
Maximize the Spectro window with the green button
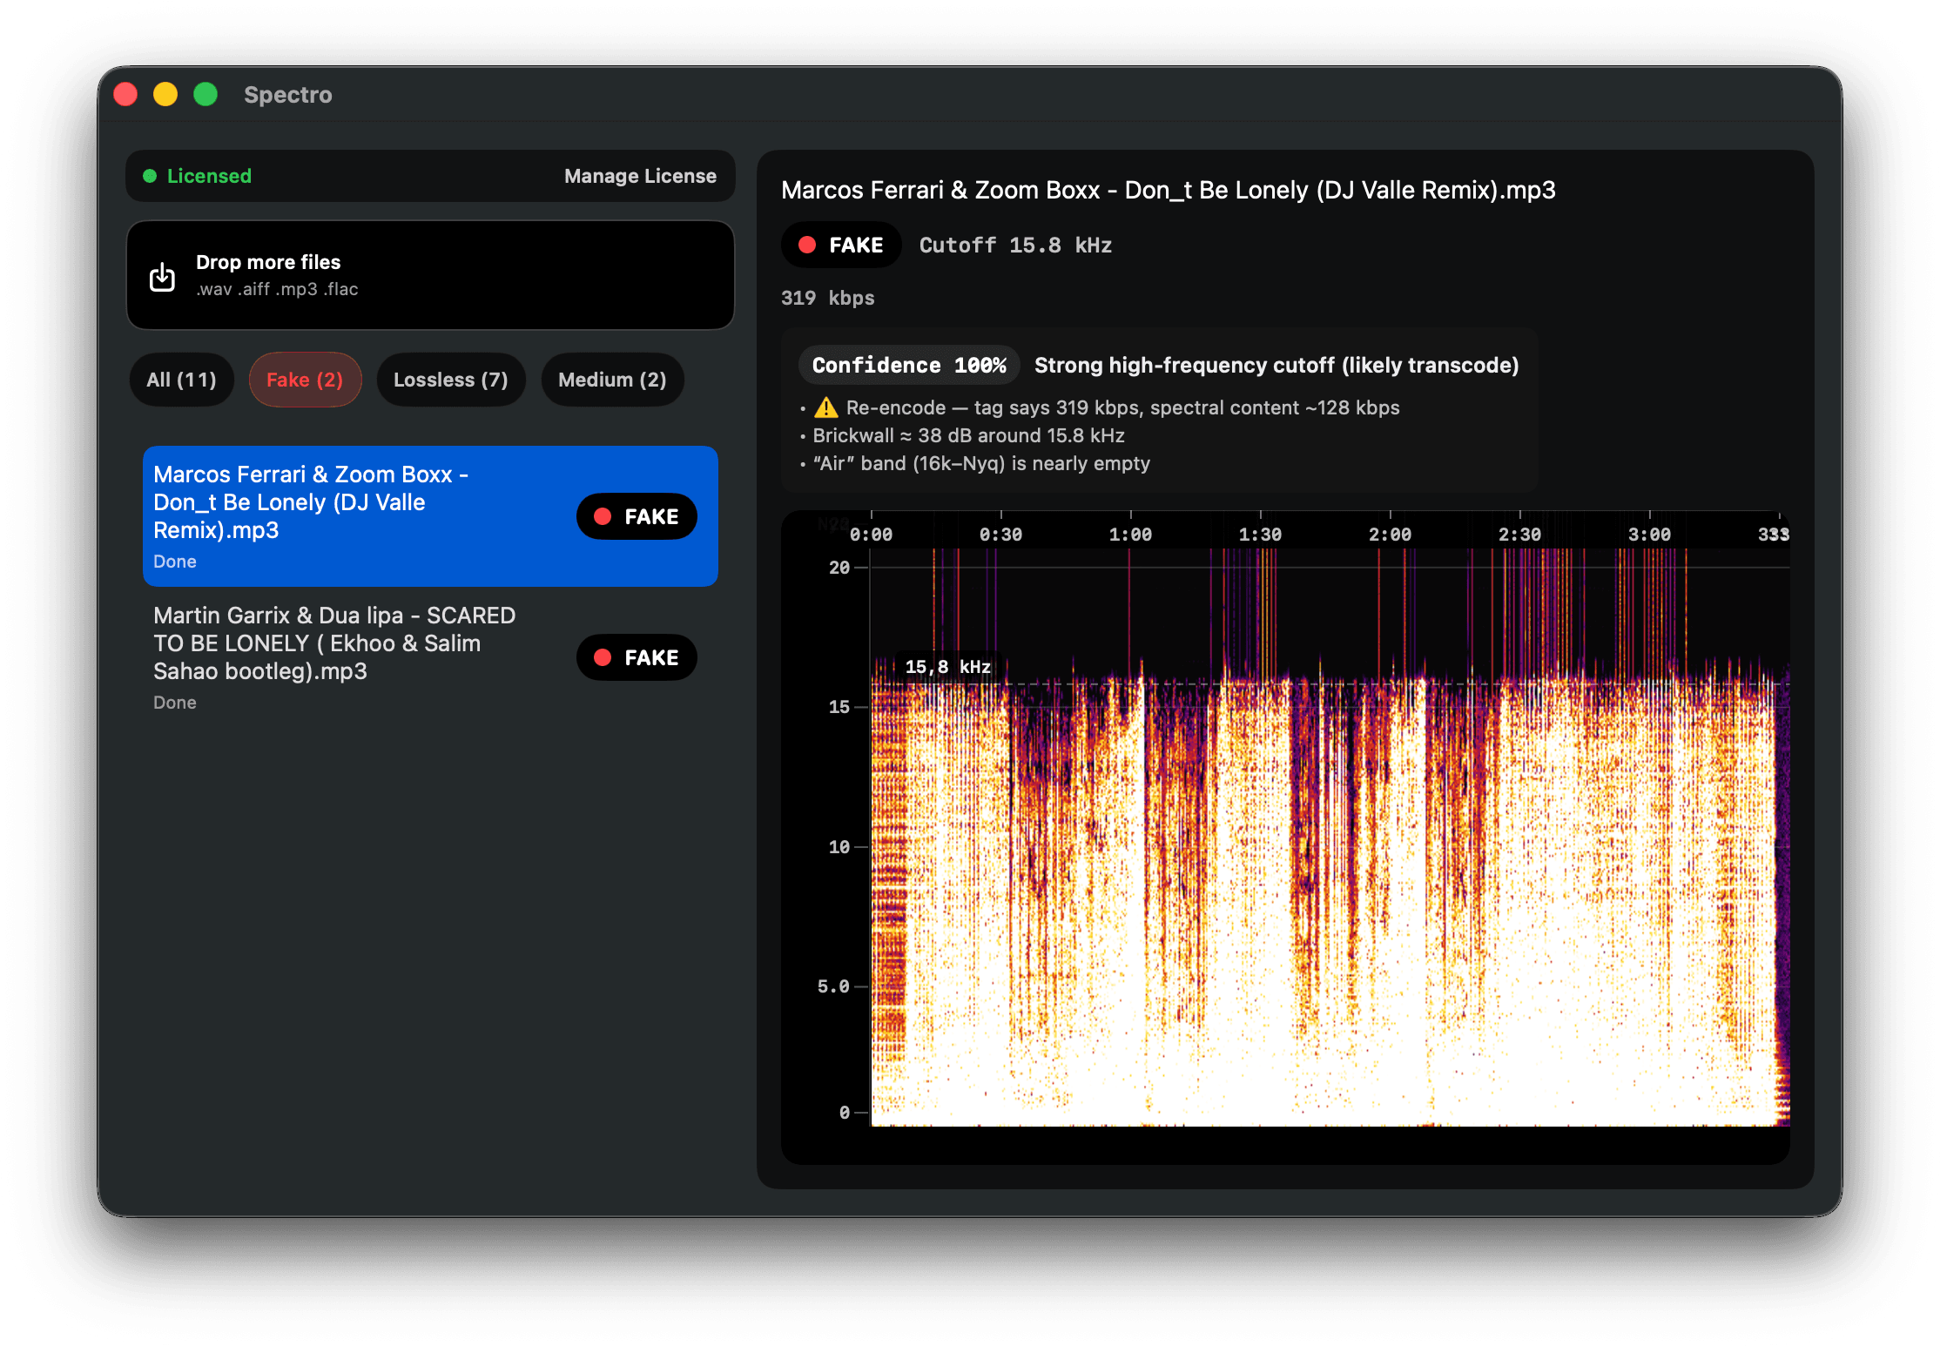205,94
